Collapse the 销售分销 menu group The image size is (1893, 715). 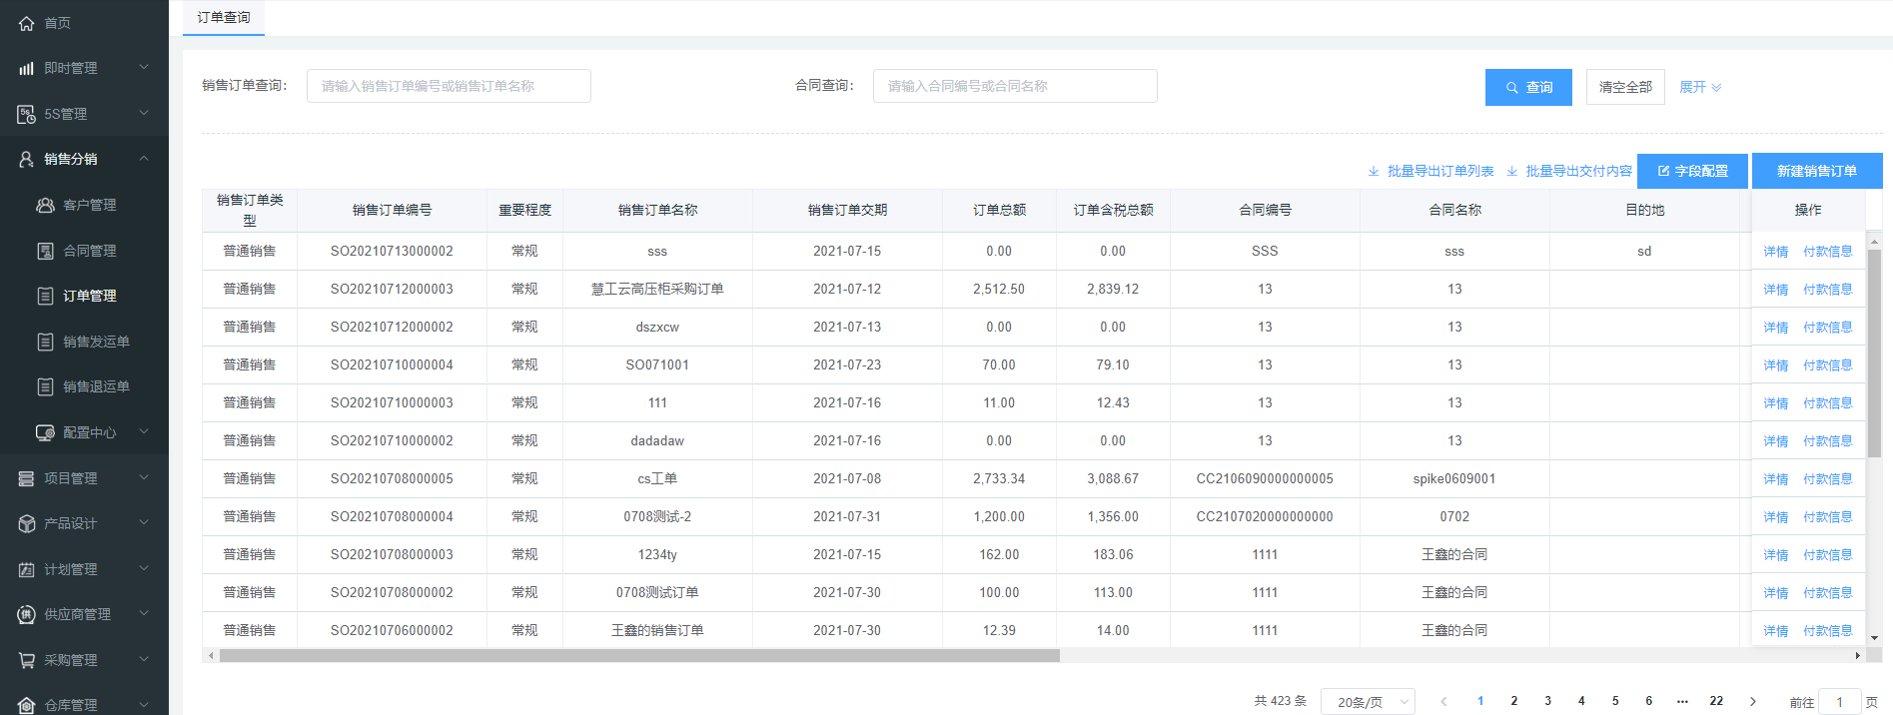144,159
